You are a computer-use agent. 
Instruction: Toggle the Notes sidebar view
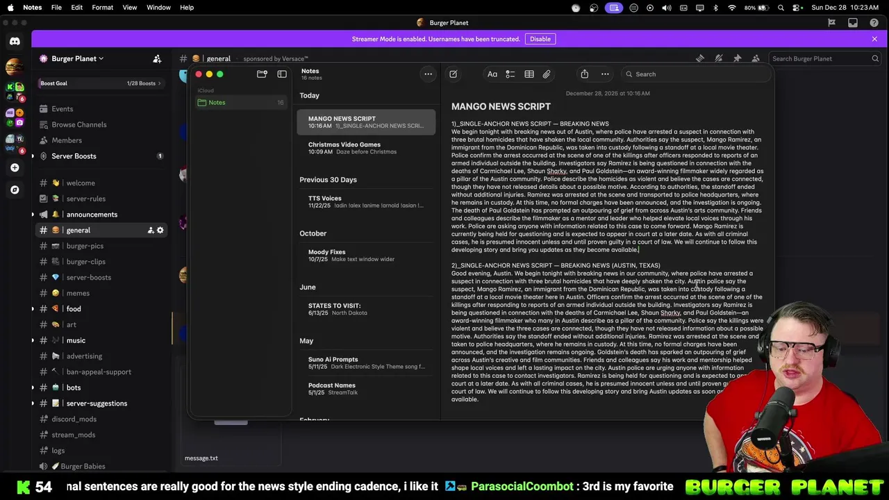(282, 74)
